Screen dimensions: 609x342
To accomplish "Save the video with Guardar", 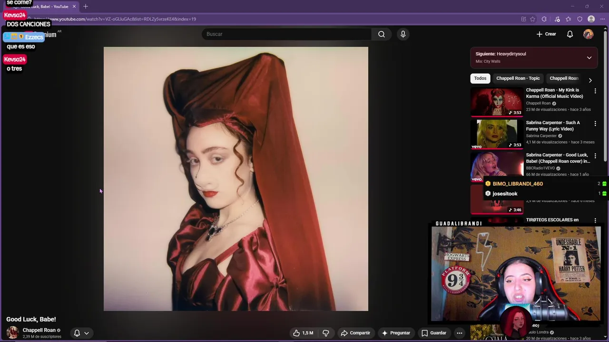I will (434, 333).
